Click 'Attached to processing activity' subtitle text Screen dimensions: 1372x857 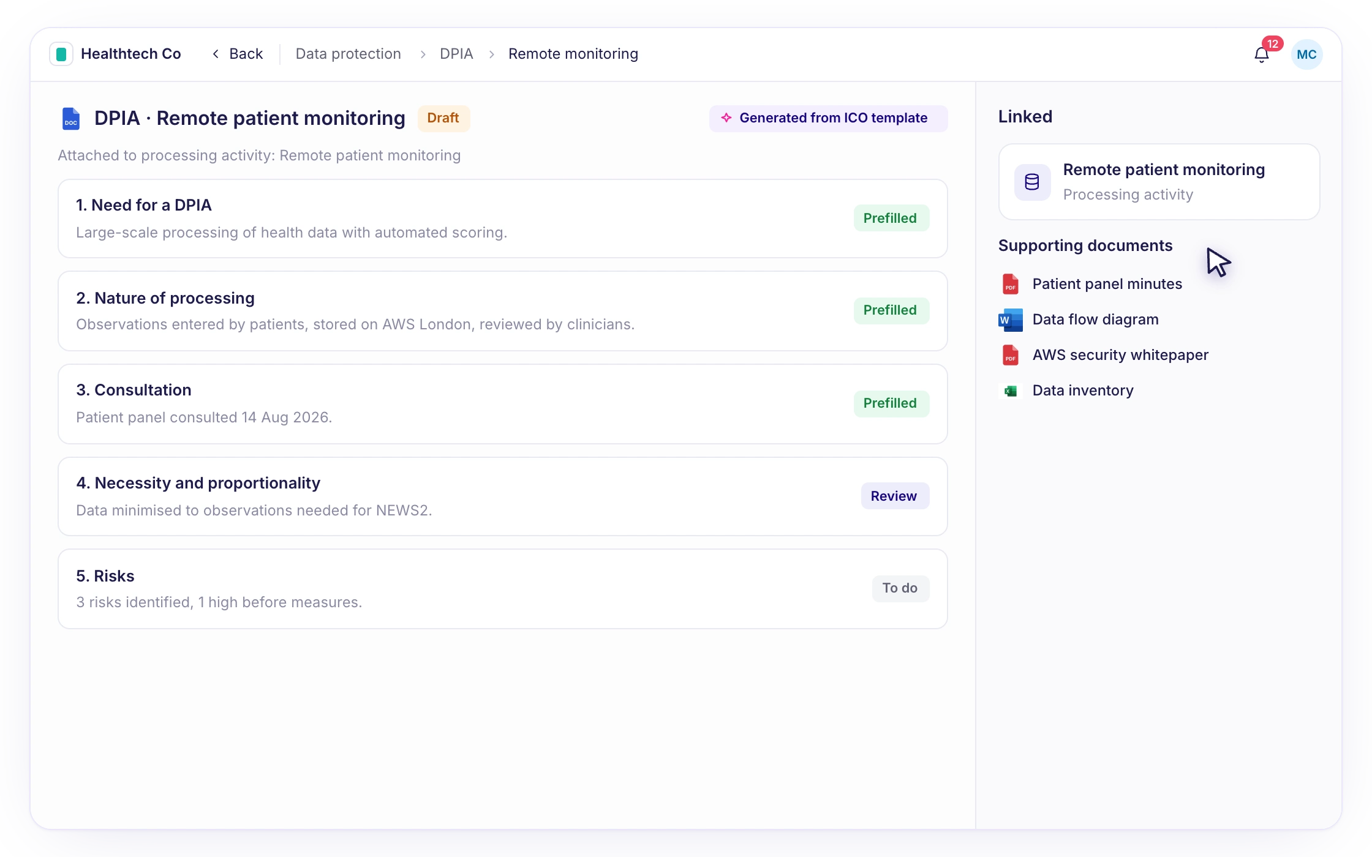pyautogui.click(x=259, y=155)
